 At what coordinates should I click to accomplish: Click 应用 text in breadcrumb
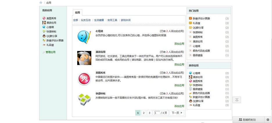[x=49, y=3]
